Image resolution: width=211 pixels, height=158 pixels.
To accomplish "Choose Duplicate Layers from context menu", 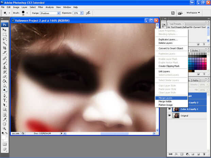I will click(x=171, y=39).
